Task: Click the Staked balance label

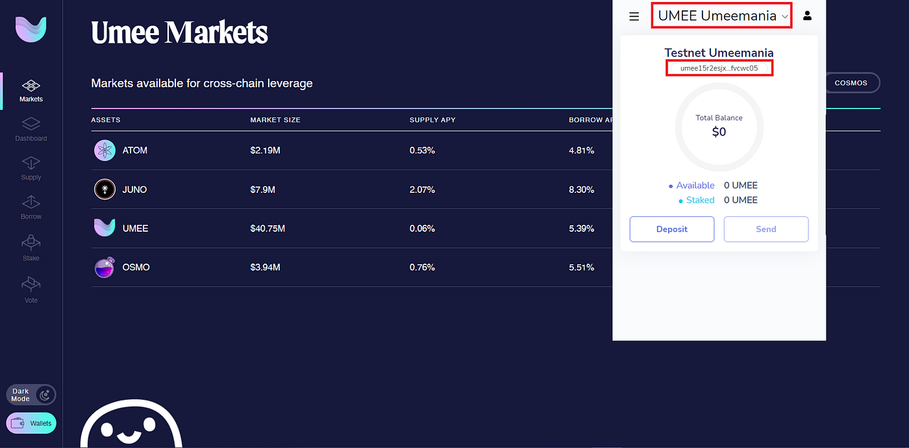Action: tap(700, 200)
